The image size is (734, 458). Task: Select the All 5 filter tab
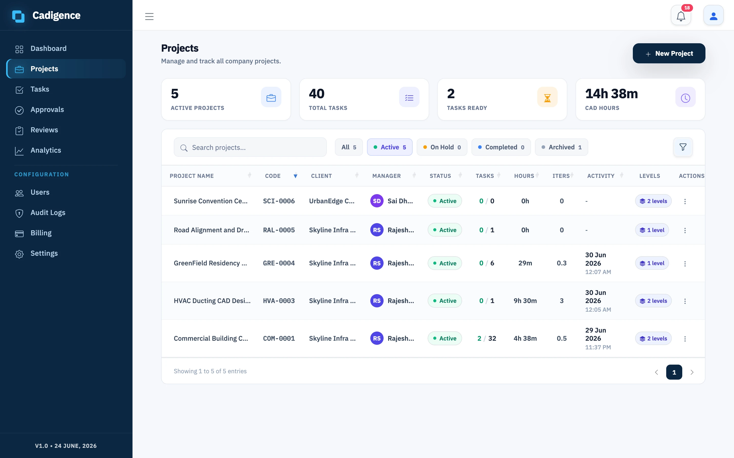click(349, 147)
